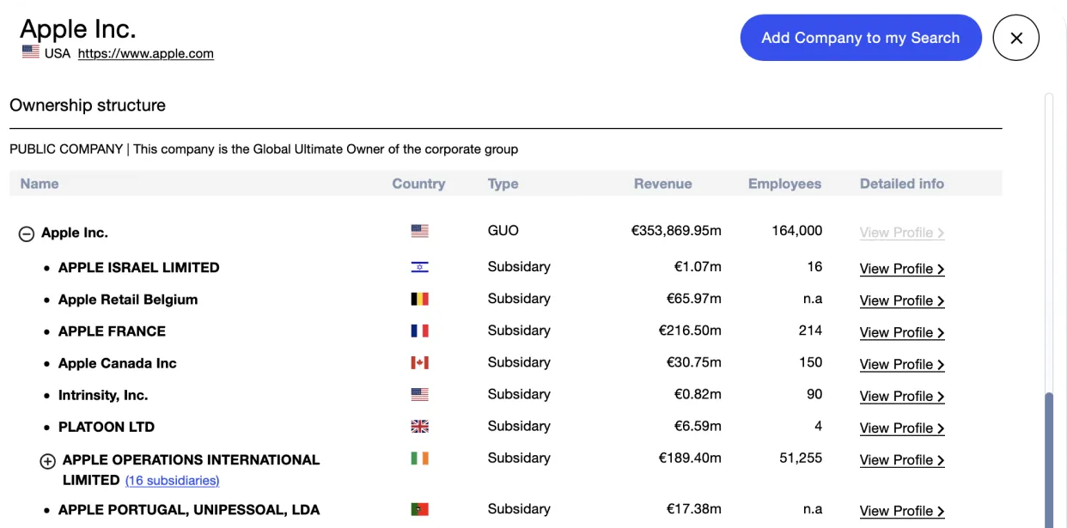Click the Israel flag icon

419,267
